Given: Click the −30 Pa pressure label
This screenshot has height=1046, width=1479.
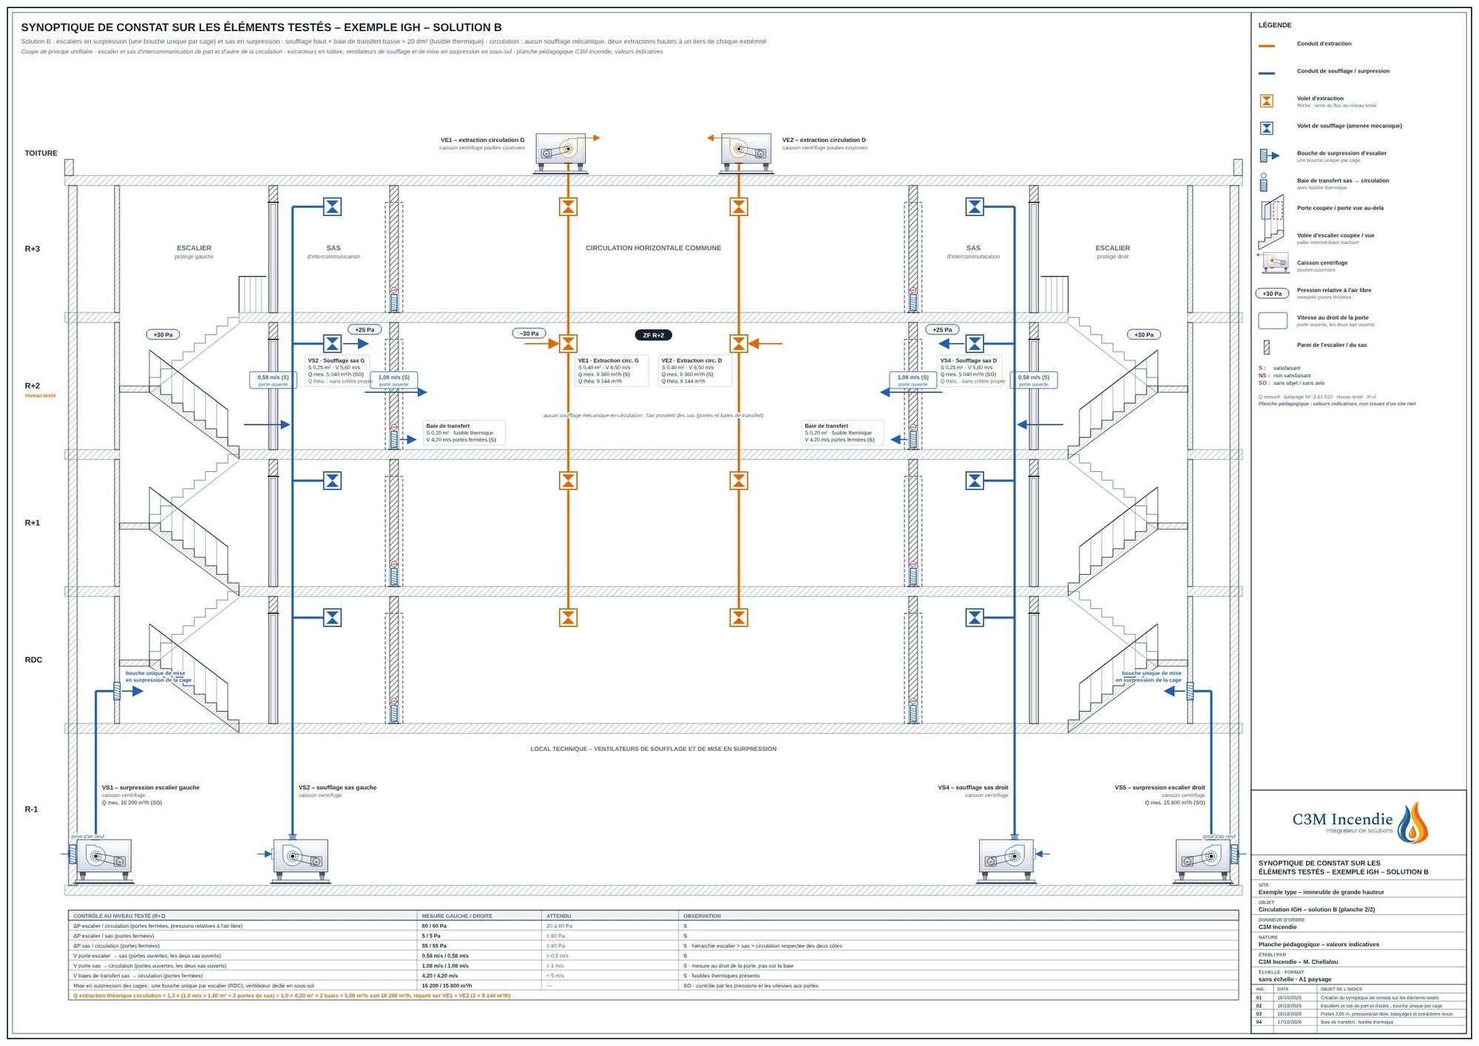Looking at the screenshot, I should point(529,334).
